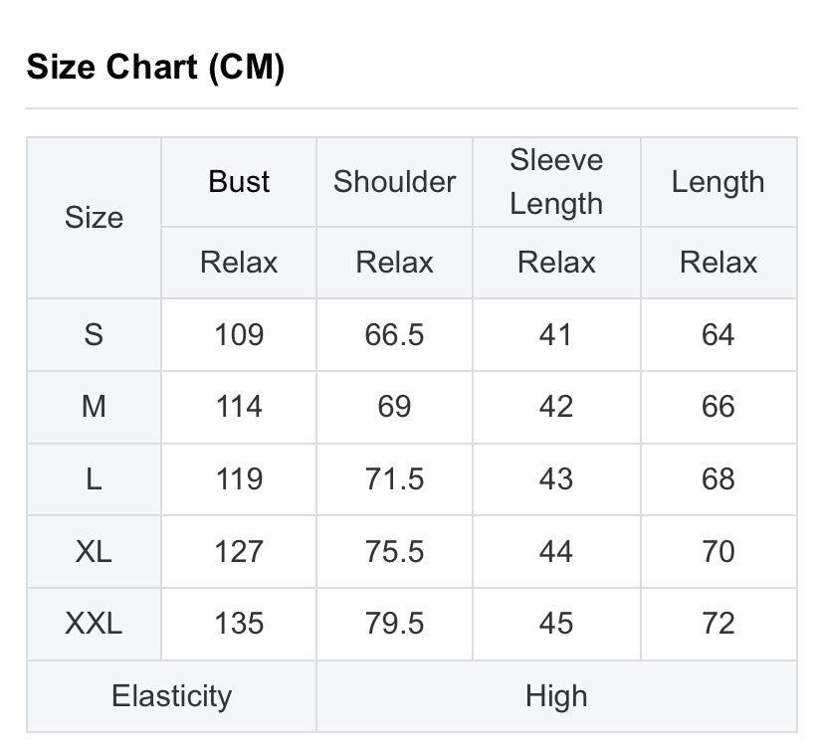This screenshot has height=751, width=820.
Task: Select the Size header cell
Action: 94,218
